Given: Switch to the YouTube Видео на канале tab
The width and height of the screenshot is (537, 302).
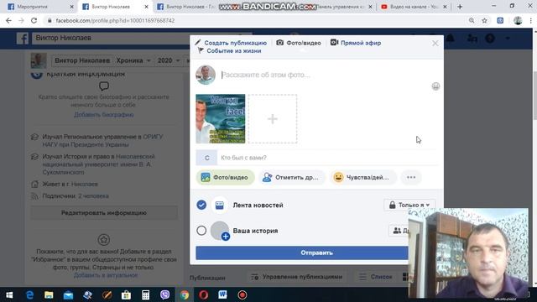Looking at the screenshot, I should 414,7.
